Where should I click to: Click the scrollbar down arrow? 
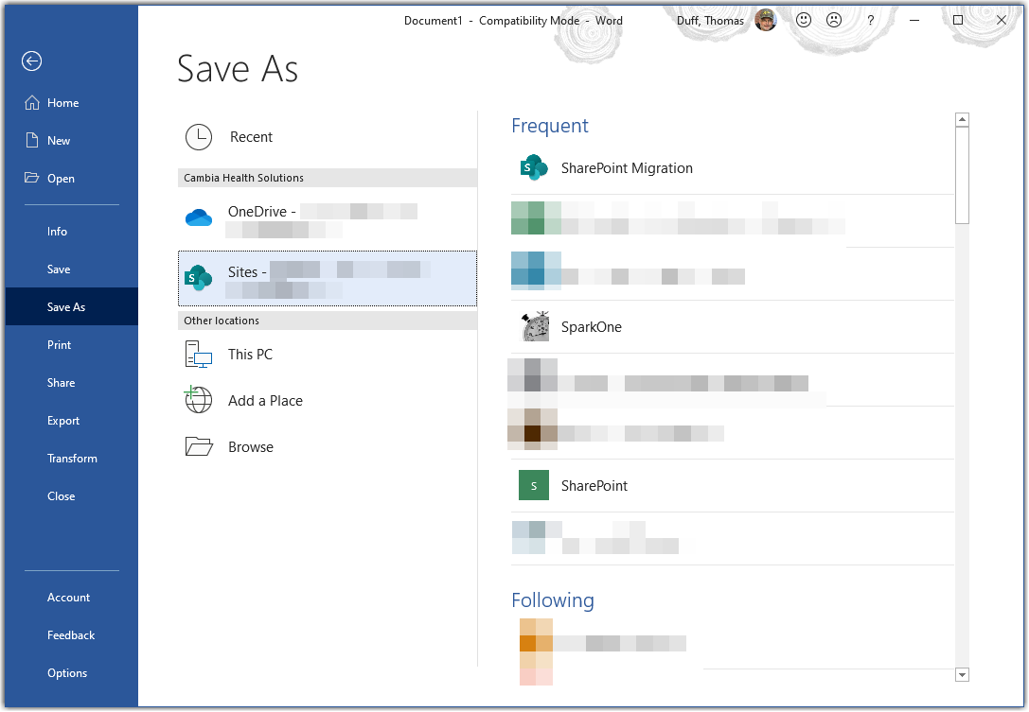[x=962, y=674]
